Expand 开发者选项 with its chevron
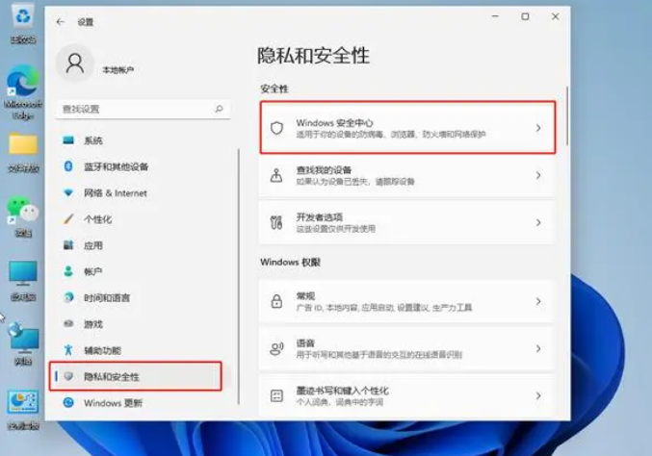Screen dimensions: 652x456 (x=538, y=222)
